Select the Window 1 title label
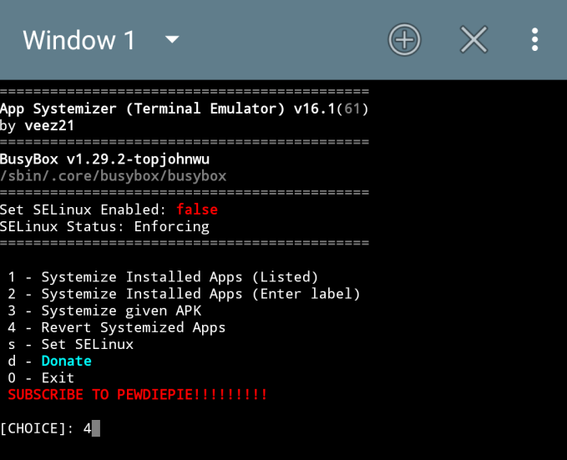This screenshot has width=567, height=460. [78, 40]
